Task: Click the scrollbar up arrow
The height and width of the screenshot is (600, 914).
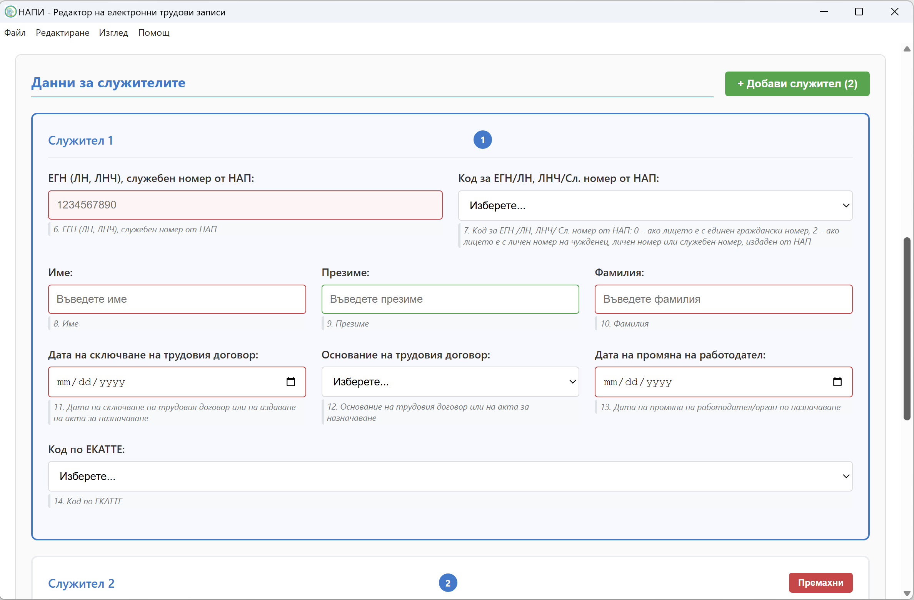Action: point(907,49)
